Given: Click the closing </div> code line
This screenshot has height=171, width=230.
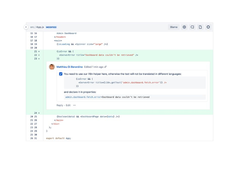Looking at the screenshot, I should click(55, 124).
